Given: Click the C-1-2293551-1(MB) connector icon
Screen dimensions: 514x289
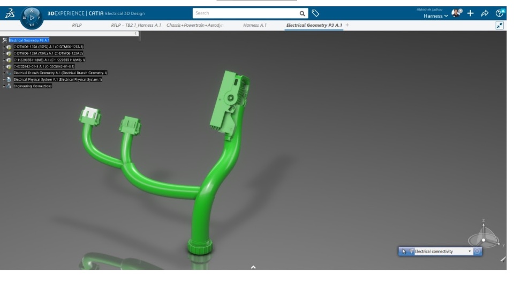Looking at the screenshot, I should pyautogui.click(x=9, y=60).
